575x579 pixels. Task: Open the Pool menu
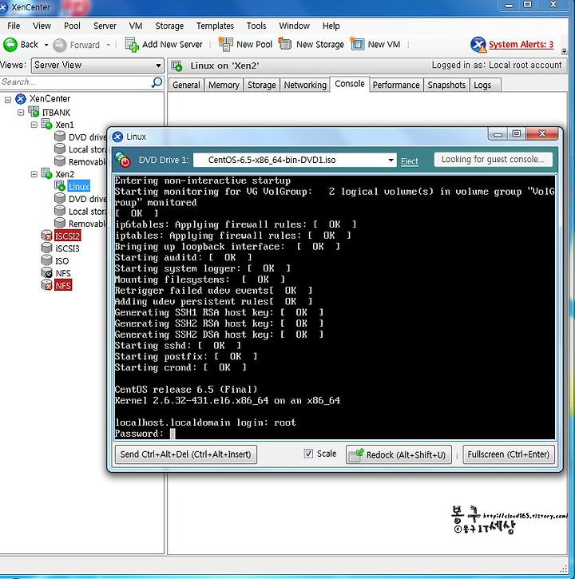[x=72, y=26]
